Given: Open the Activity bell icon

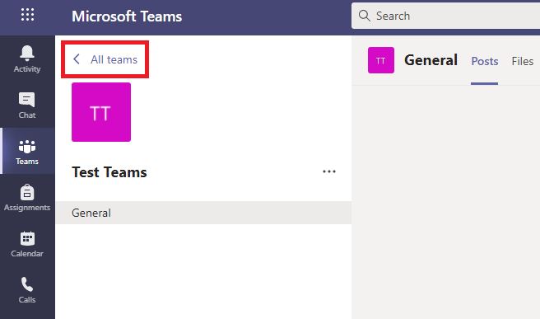Looking at the screenshot, I should pyautogui.click(x=27, y=53).
